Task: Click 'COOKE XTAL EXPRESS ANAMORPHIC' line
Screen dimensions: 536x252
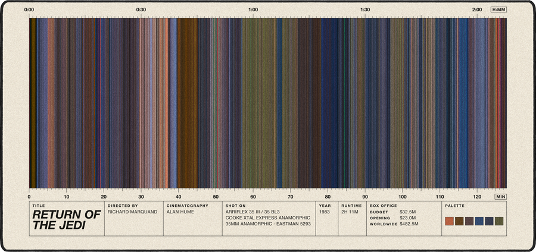Action: [267, 218]
